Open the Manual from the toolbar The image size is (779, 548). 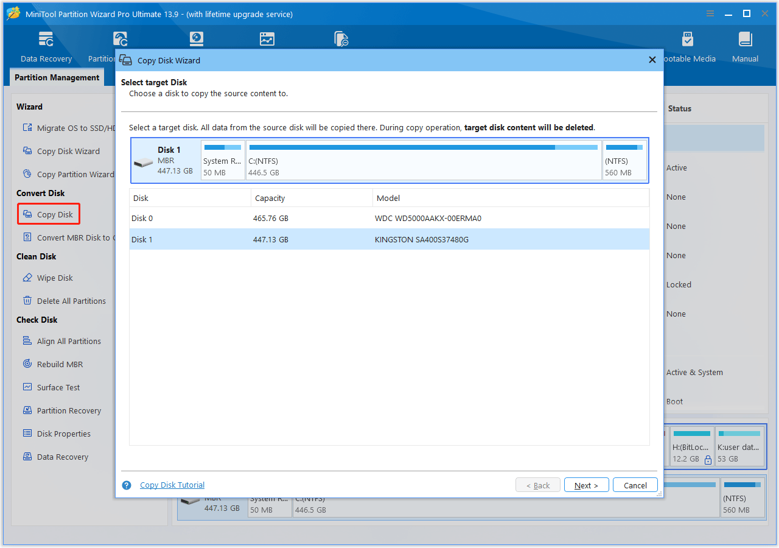[x=746, y=47]
